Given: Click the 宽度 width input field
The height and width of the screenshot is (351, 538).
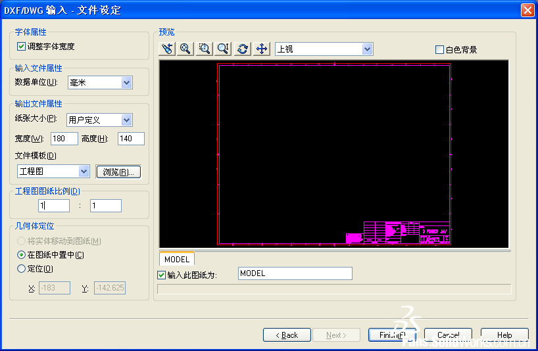Looking at the screenshot, I should [64, 139].
